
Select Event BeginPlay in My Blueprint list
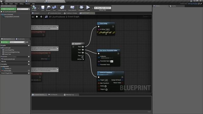9,50
